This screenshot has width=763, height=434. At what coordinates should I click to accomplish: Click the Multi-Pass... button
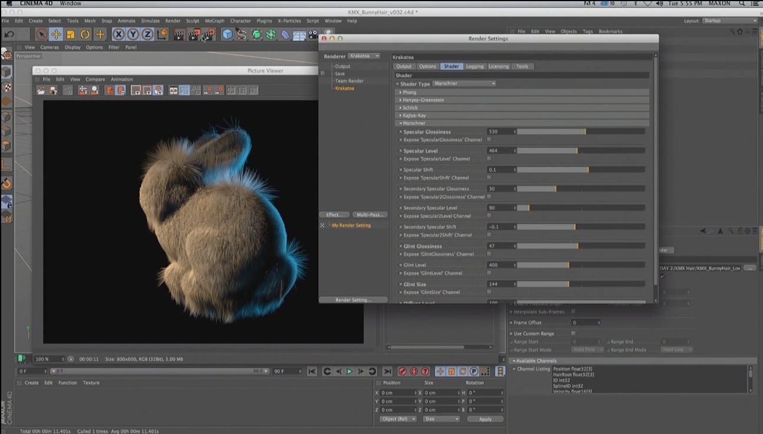click(370, 215)
